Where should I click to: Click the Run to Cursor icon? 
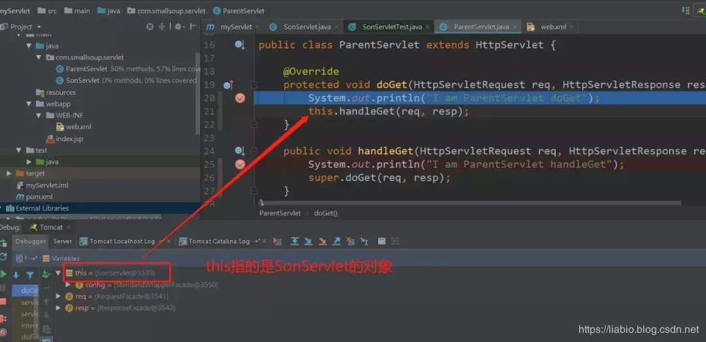[364, 241]
